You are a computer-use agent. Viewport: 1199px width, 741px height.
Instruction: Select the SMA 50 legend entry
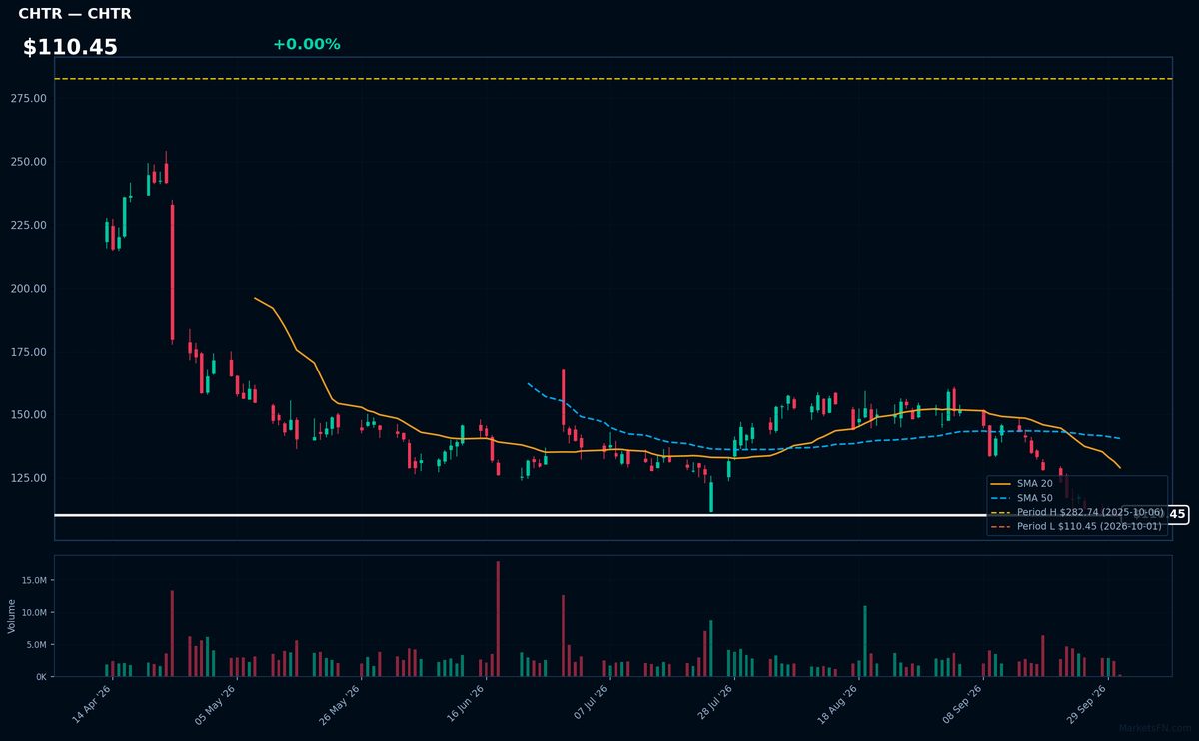[x=1034, y=497]
